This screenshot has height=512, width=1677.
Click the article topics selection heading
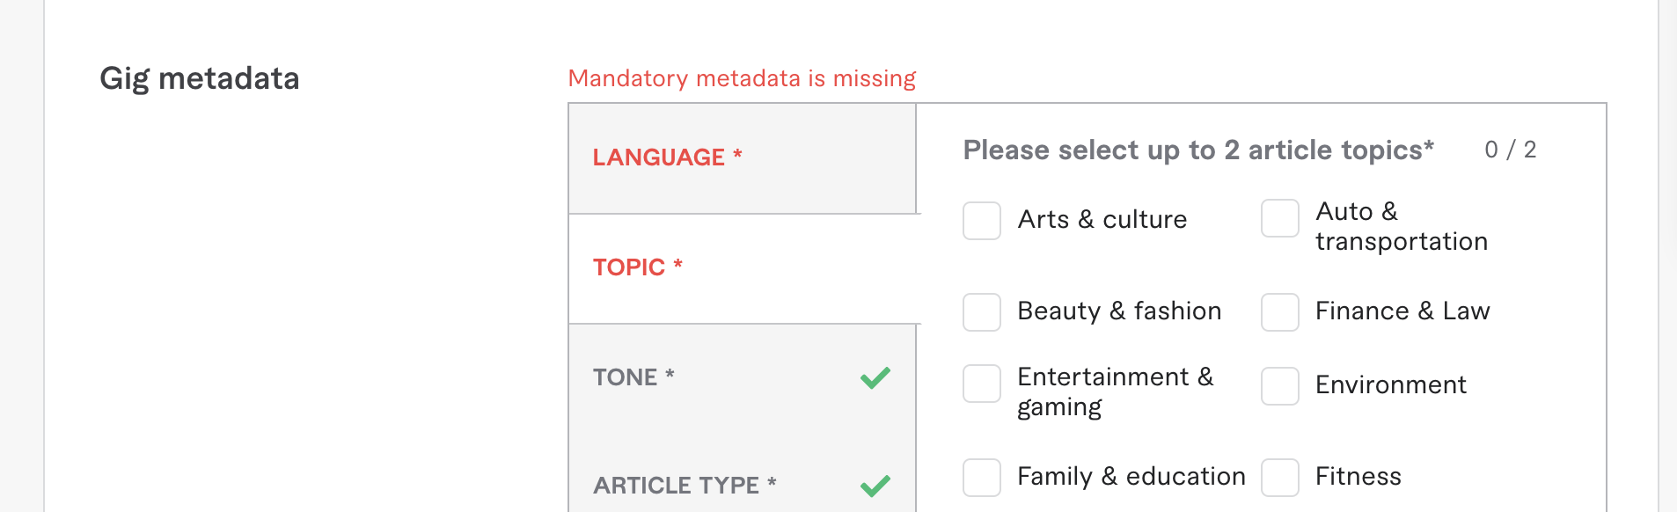click(x=1197, y=150)
